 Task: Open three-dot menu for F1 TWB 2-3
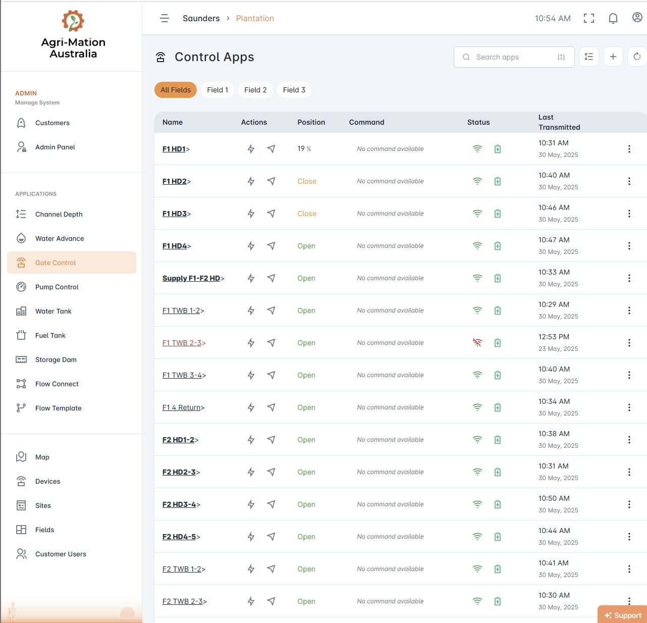(x=629, y=343)
